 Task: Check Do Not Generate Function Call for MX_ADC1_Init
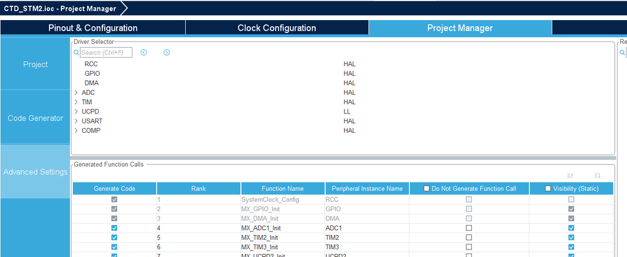469,228
